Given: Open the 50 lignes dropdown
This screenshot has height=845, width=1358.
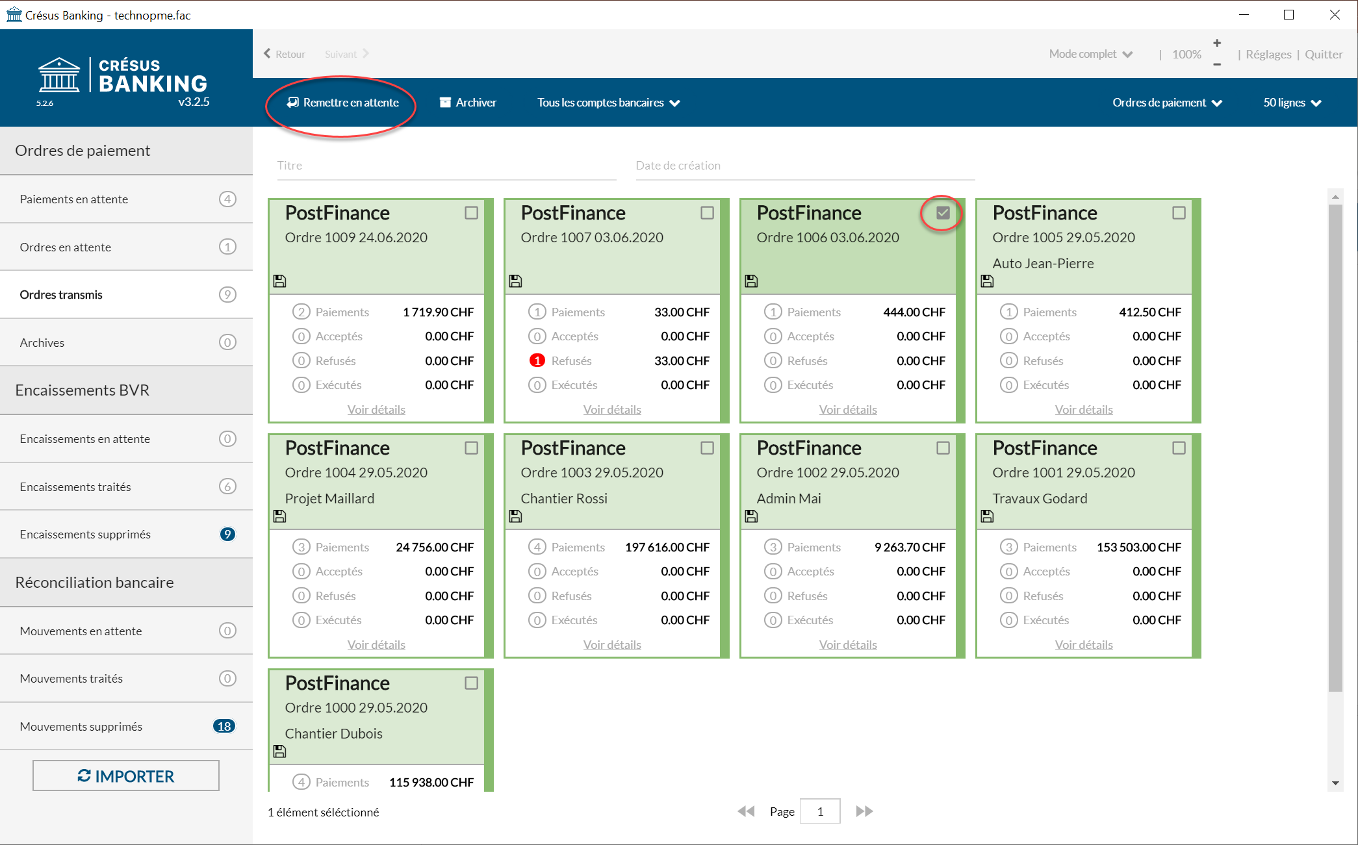Looking at the screenshot, I should coord(1292,103).
